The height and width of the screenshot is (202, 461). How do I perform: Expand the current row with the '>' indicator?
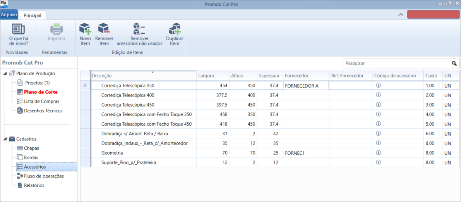[x=85, y=86]
